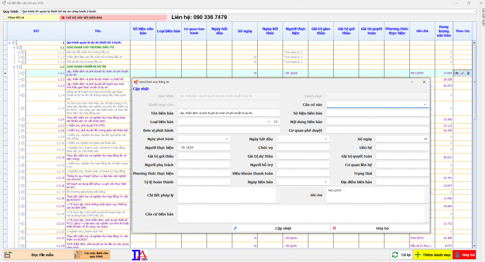
Task: Check the box for row 1.2.12
Action: click(23, 157)
